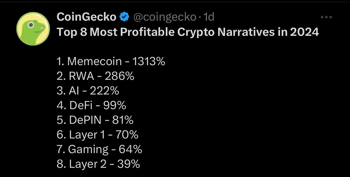This screenshot has height=177, width=350.
Task: Click the DeFi - 99% entry
Action: tap(91, 105)
